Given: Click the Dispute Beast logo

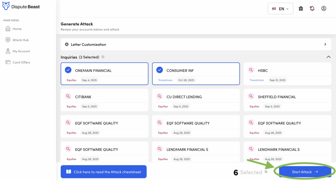Looking at the screenshot, I should pos(21,7).
